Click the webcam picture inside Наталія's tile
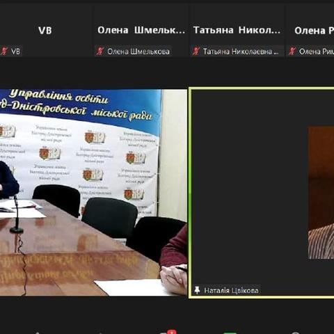The height and width of the screenshot is (334, 334). (x=321, y=193)
